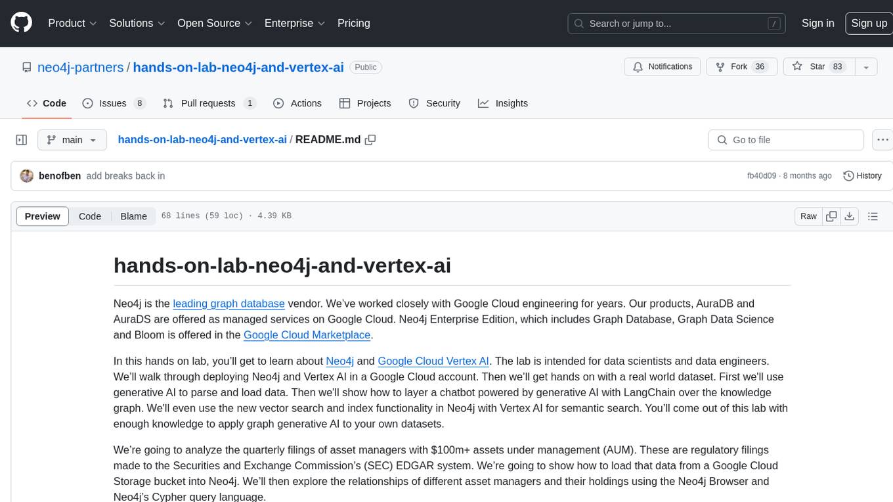
Task: Click the star count 83
Action: tap(837, 67)
